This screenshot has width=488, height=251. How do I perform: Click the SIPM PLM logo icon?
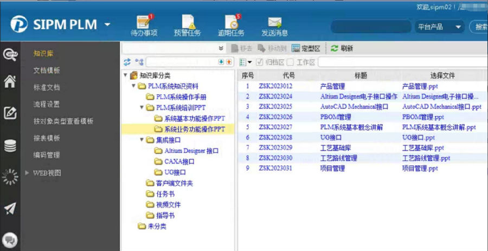[19, 24]
